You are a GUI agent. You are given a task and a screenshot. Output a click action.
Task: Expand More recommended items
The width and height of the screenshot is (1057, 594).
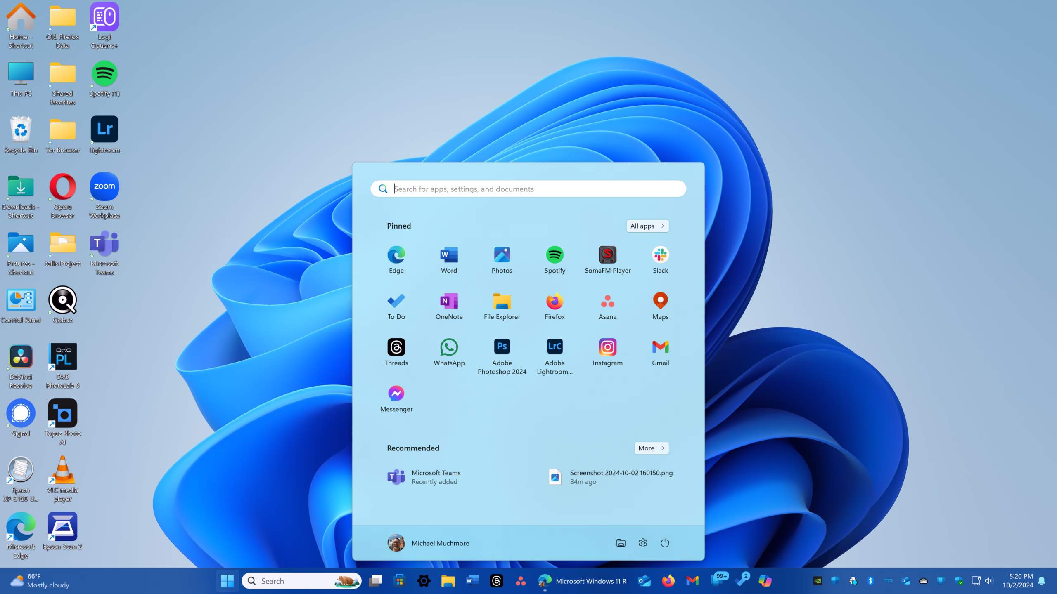651,448
